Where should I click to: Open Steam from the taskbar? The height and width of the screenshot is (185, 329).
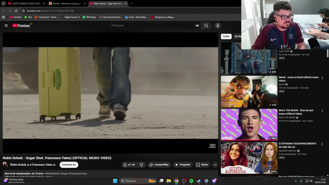pos(199,181)
